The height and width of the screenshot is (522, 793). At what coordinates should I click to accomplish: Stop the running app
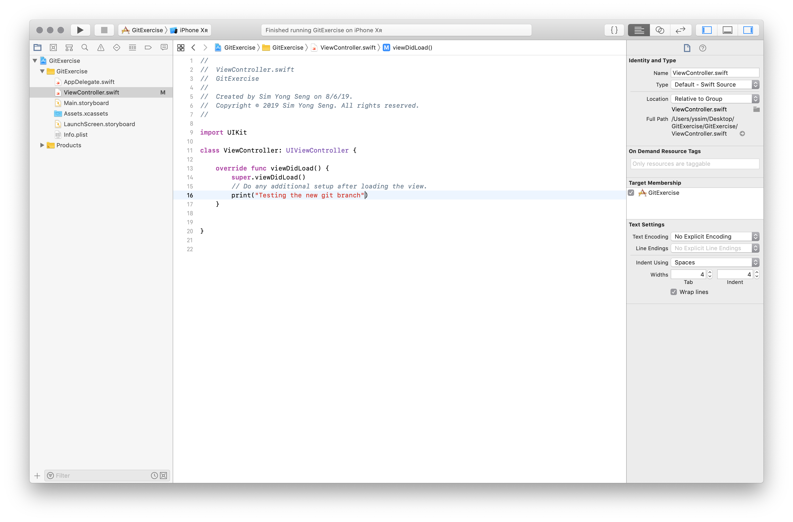pos(104,30)
